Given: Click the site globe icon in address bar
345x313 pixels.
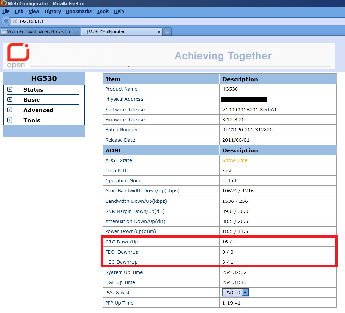Looking at the screenshot, I should pos(15,21).
